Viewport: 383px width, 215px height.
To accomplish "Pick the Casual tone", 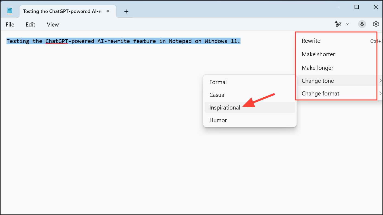I will click(250, 95).
